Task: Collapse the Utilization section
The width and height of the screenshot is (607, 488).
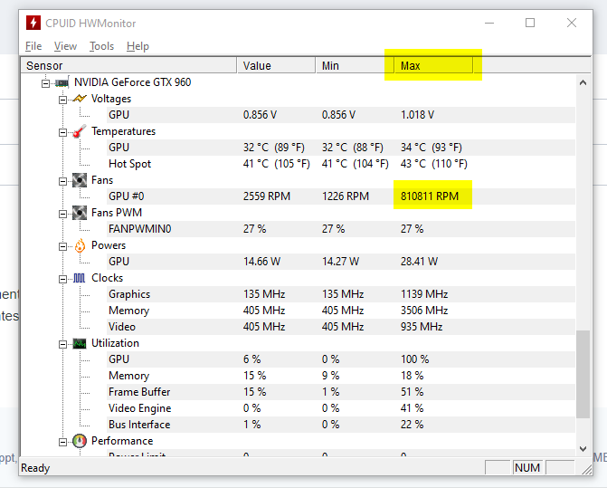Action: (x=62, y=344)
